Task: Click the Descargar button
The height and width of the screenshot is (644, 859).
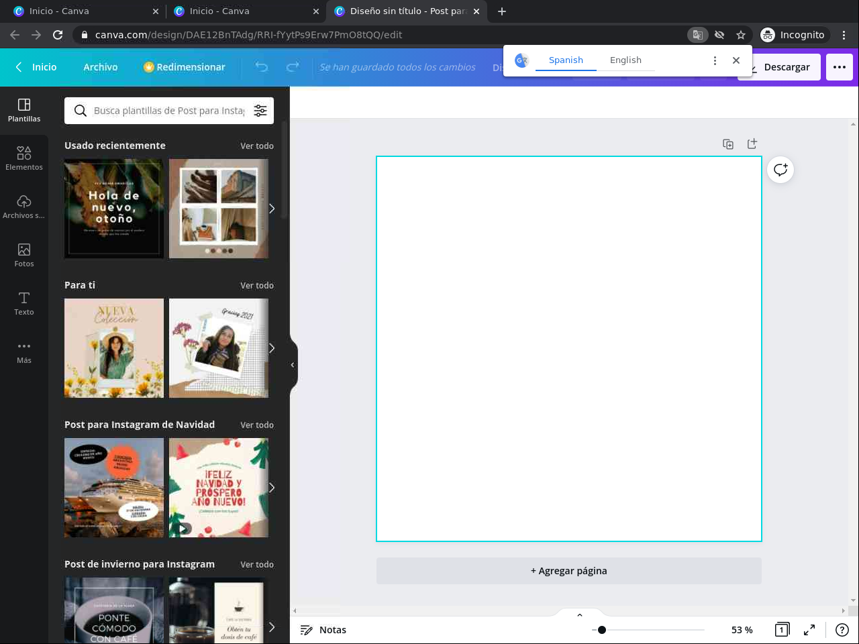Action: pyautogui.click(x=780, y=67)
